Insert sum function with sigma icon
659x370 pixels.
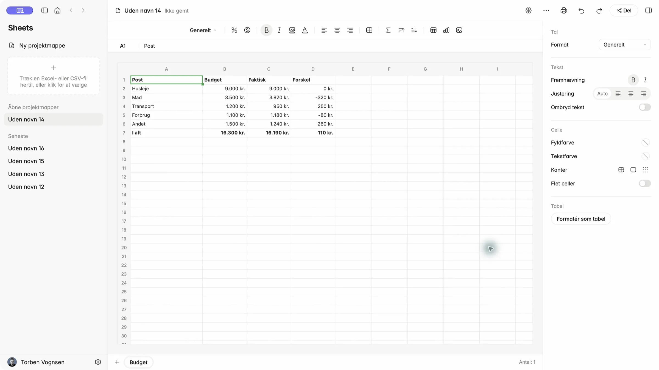[x=388, y=30]
